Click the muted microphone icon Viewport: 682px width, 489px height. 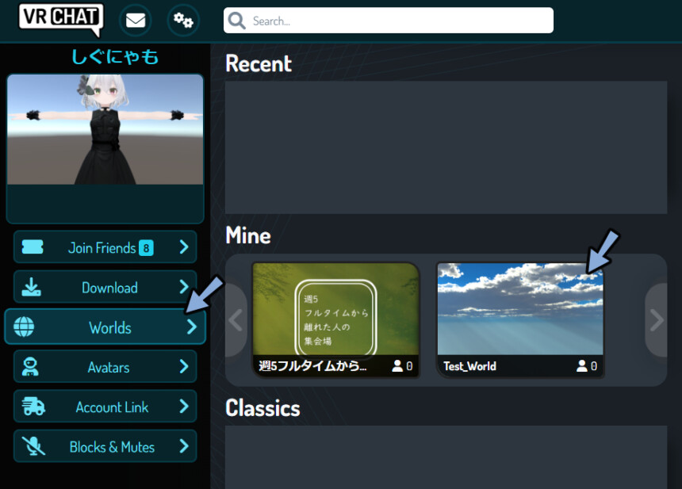pos(33,446)
